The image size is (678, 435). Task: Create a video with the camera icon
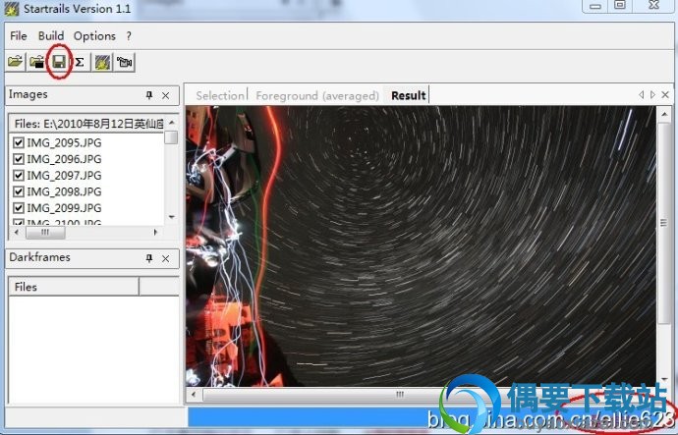[x=125, y=62]
